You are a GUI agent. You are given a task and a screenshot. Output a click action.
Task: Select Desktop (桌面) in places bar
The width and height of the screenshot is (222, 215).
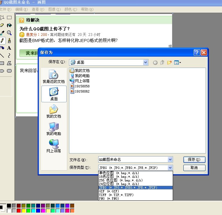point(54,94)
